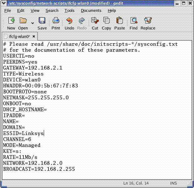
Task: Click the DEVICE=wlan0 line
Action: pos(22,80)
